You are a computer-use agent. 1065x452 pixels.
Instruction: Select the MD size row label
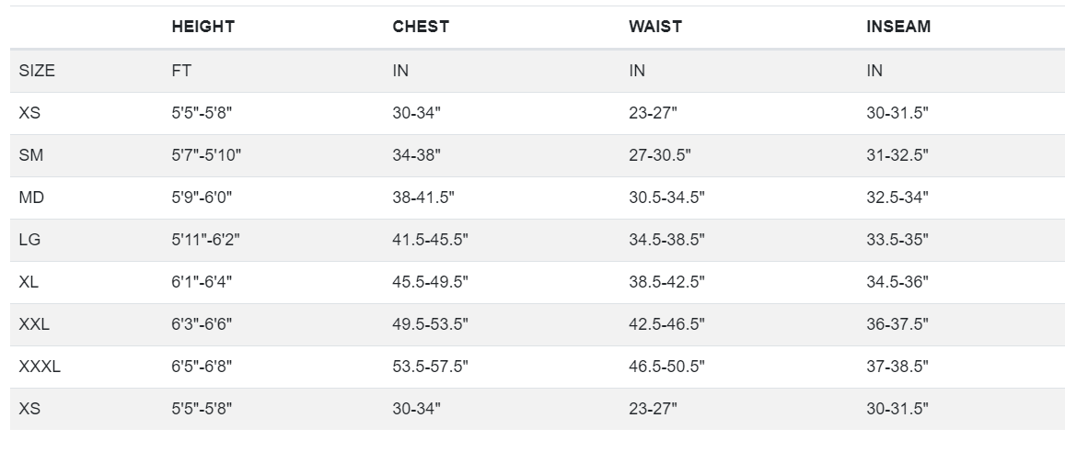pyautogui.click(x=31, y=198)
